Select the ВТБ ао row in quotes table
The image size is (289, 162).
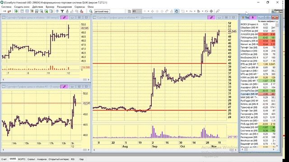(x=258, y=64)
